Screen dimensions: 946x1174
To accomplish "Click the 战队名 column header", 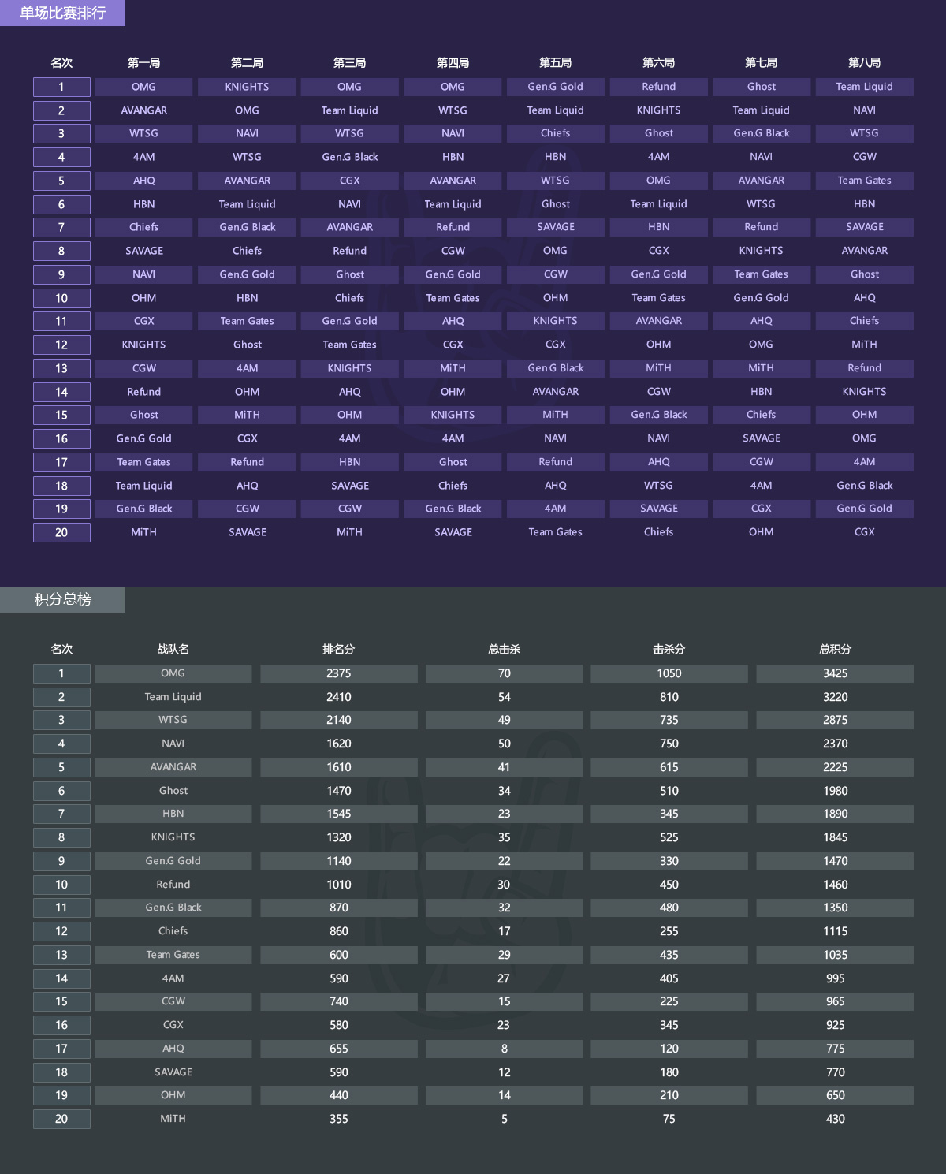I will [x=173, y=650].
